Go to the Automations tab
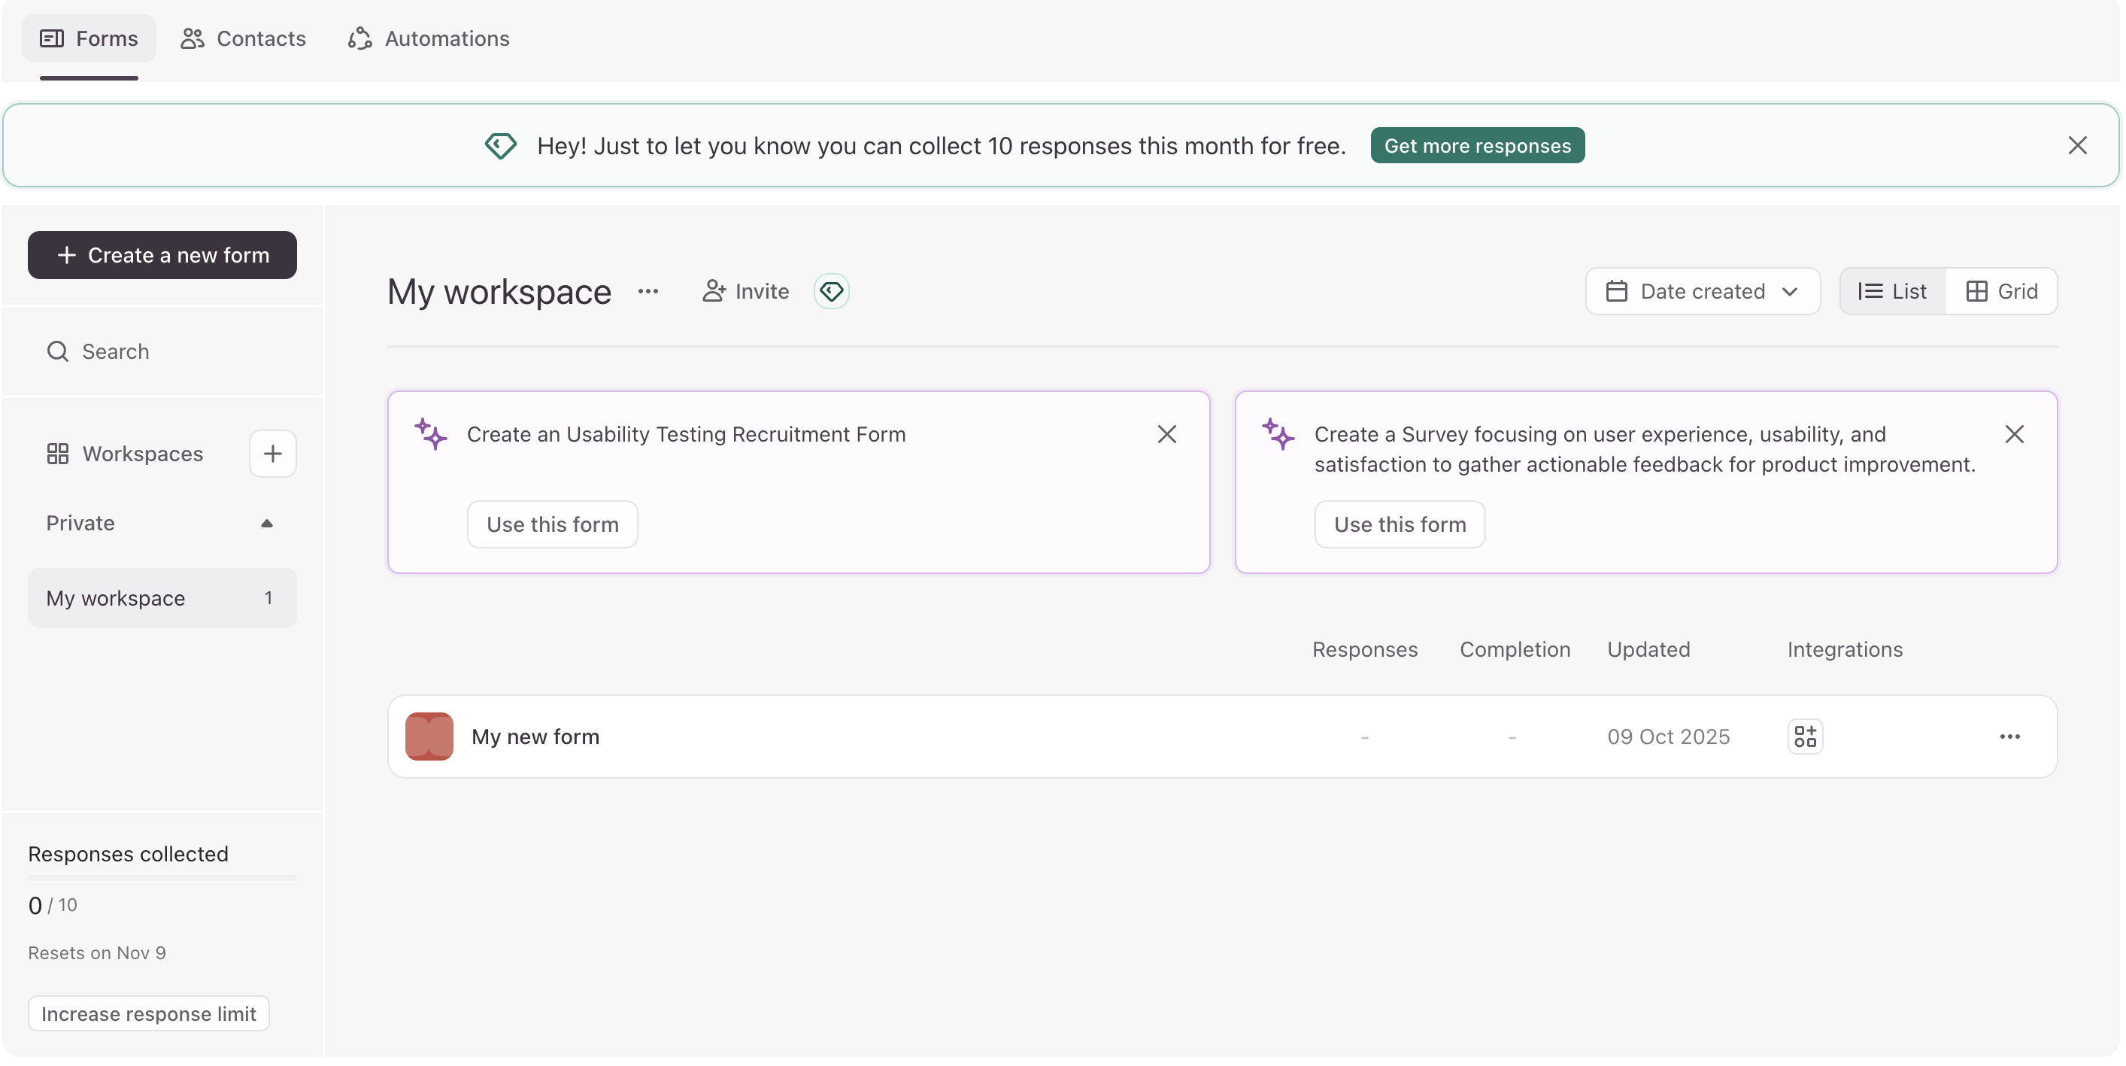 429,39
